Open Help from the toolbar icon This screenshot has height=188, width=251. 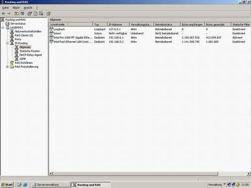coord(49,14)
